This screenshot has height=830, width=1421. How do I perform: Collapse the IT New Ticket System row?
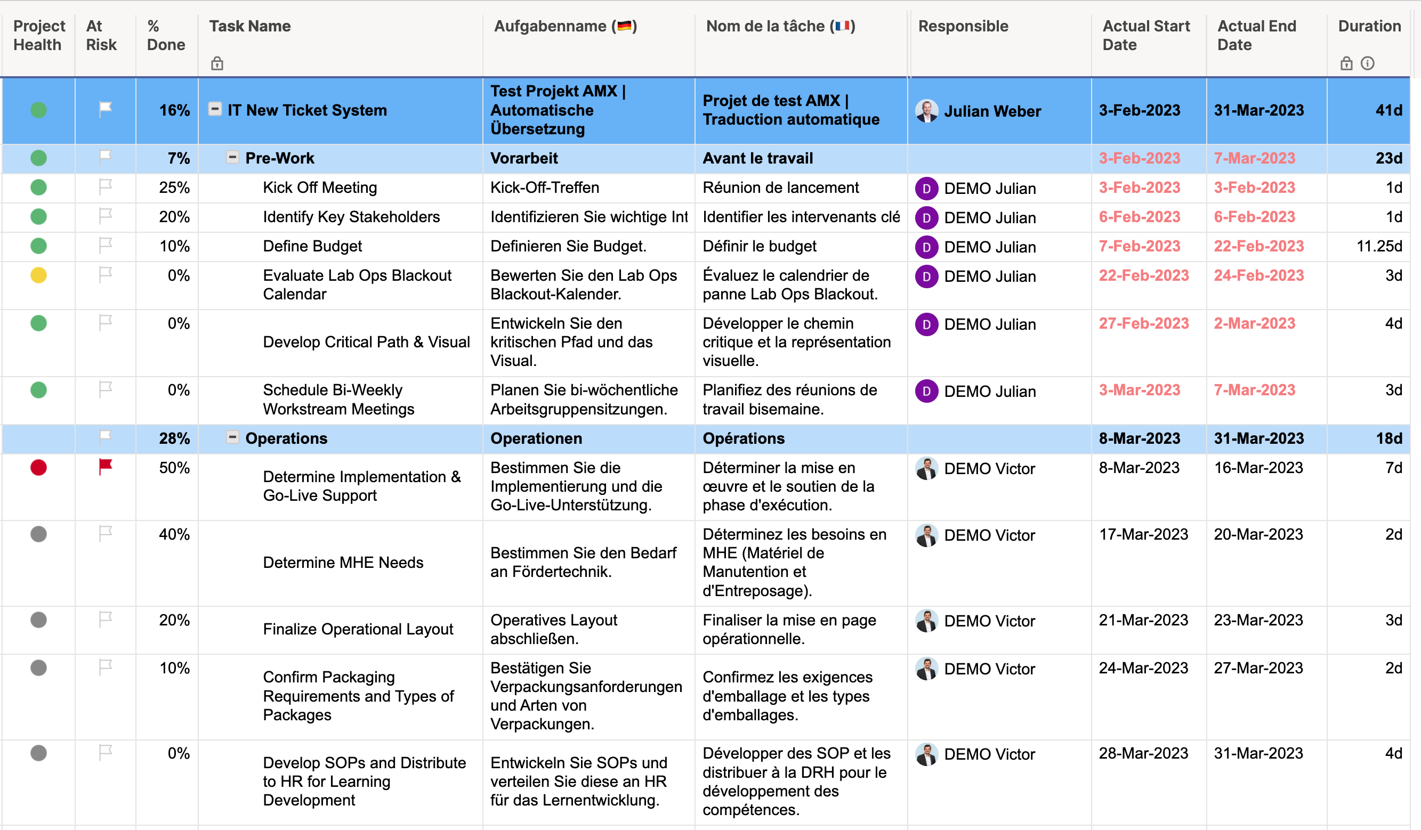215,109
